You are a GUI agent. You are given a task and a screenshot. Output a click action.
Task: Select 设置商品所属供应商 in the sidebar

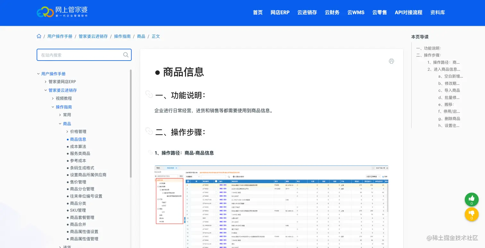tap(88, 175)
